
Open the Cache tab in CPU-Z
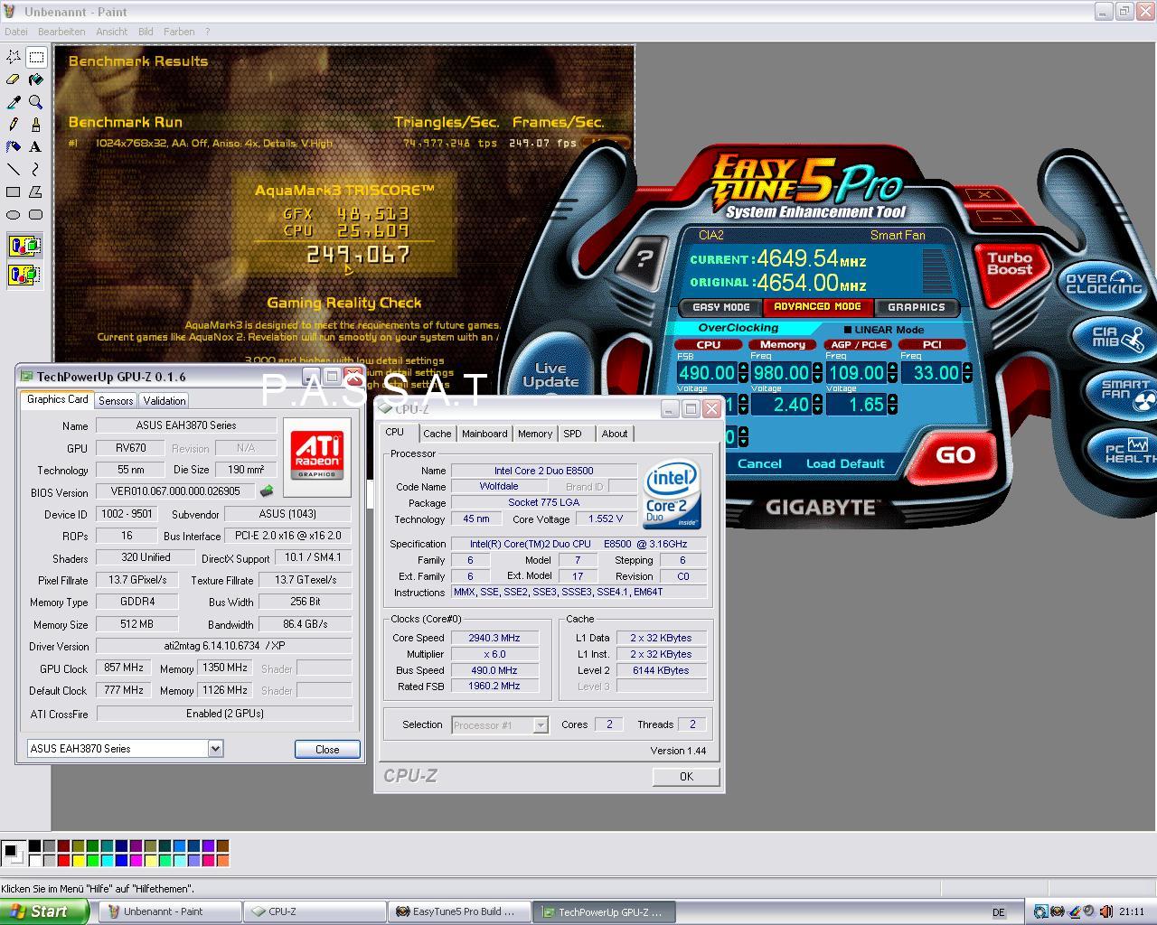[x=437, y=434]
